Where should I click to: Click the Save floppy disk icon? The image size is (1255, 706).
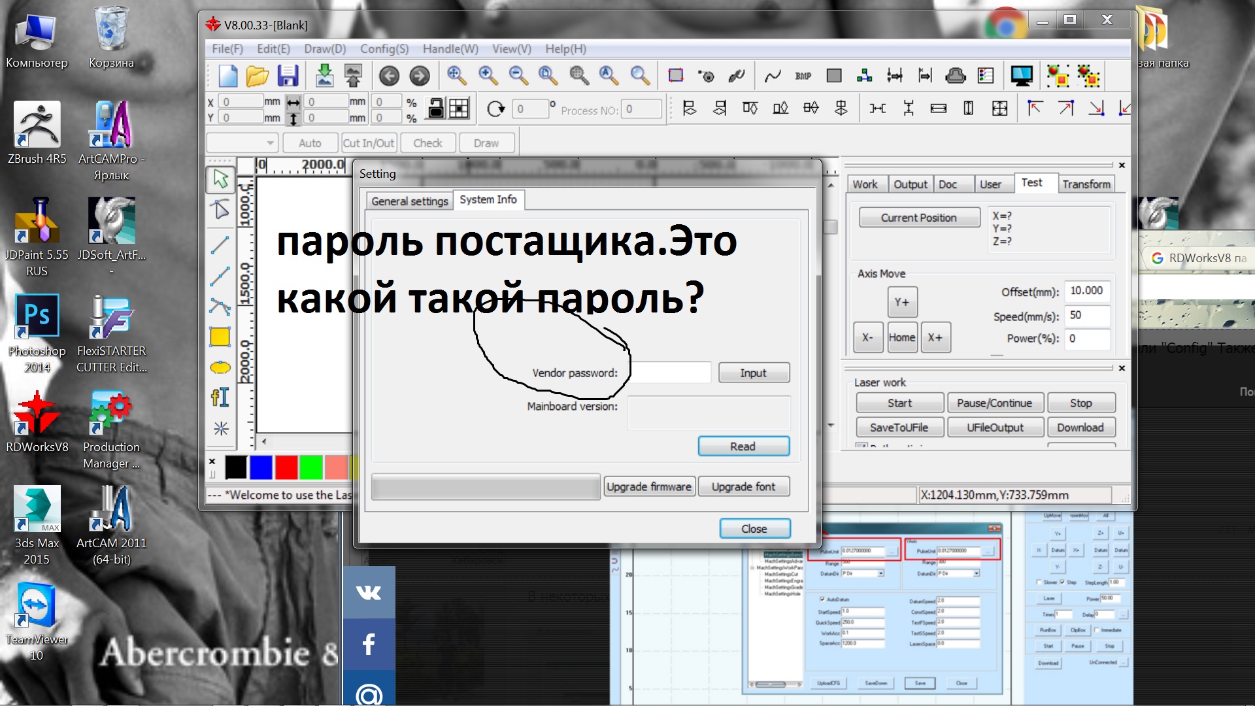(x=288, y=76)
